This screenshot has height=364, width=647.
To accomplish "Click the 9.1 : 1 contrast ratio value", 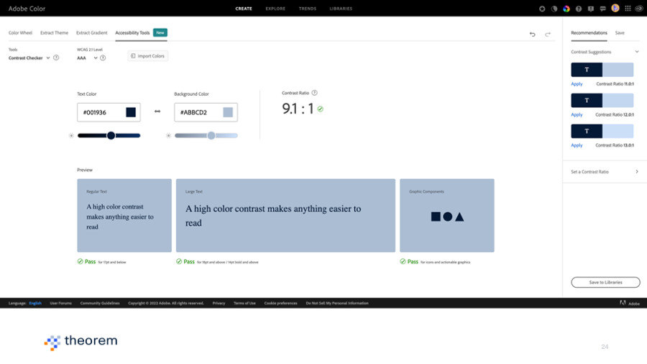I will coord(298,109).
